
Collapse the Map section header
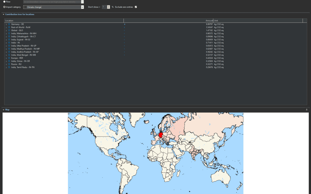click(x=3, y=110)
